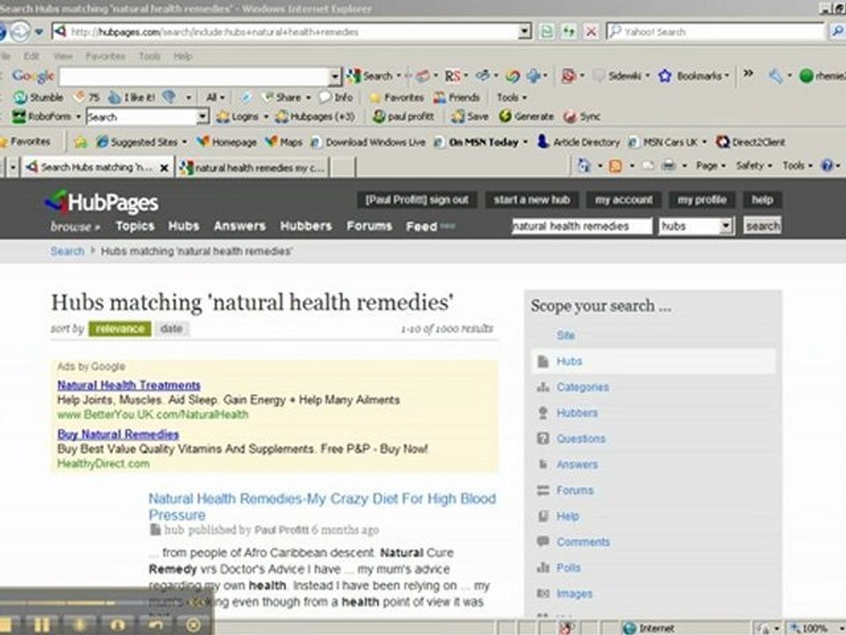
Task: Click the start a new hub button
Action: [x=532, y=200]
